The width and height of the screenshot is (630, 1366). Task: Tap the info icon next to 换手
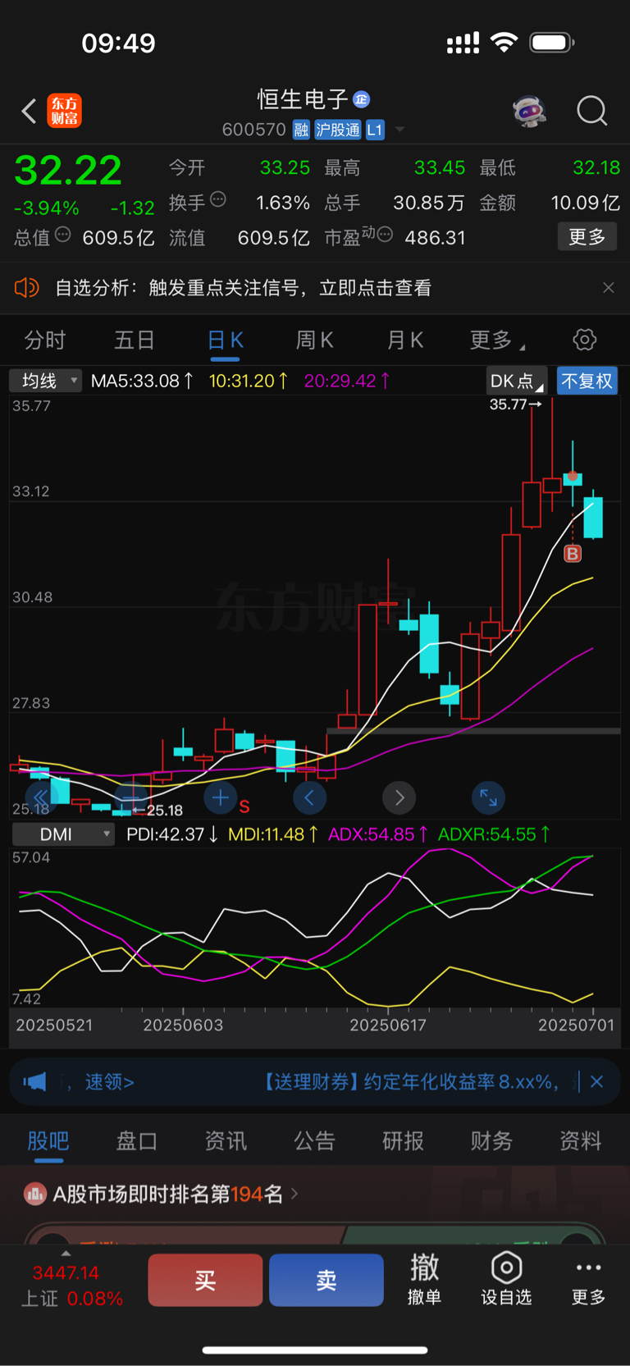pyautogui.click(x=218, y=199)
